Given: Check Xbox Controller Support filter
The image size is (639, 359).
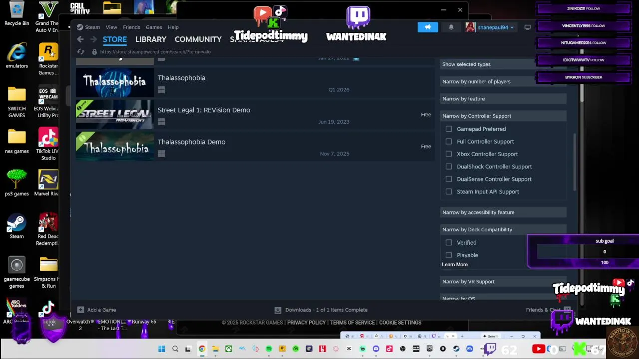Looking at the screenshot, I should click(449, 154).
